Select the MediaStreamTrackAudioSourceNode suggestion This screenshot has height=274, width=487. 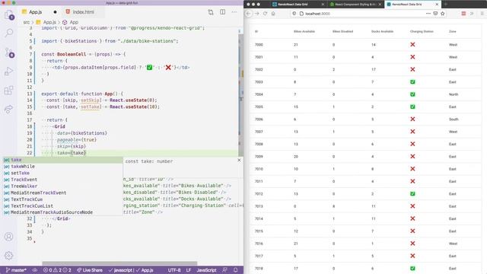click(63, 212)
